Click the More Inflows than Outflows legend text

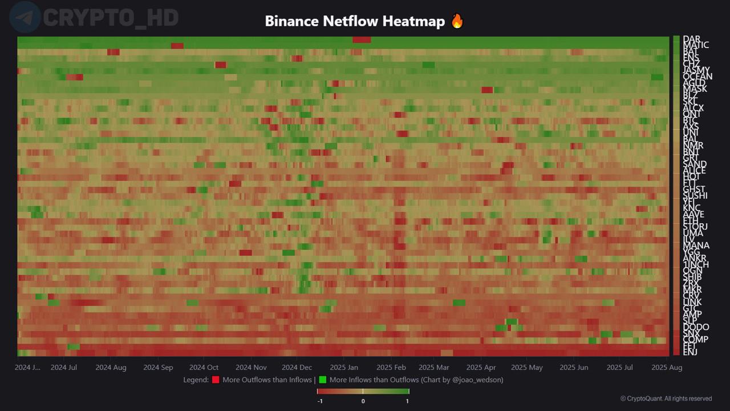pyautogui.click(x=374, y=380)
